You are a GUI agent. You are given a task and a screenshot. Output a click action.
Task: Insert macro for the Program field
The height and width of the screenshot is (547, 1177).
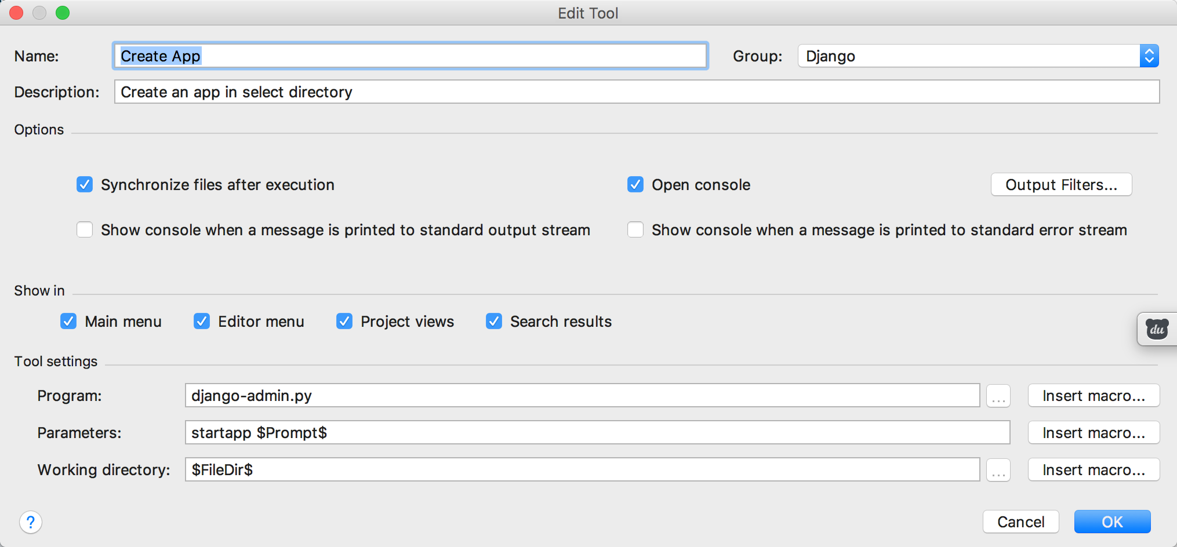(x=1094, y=396)
